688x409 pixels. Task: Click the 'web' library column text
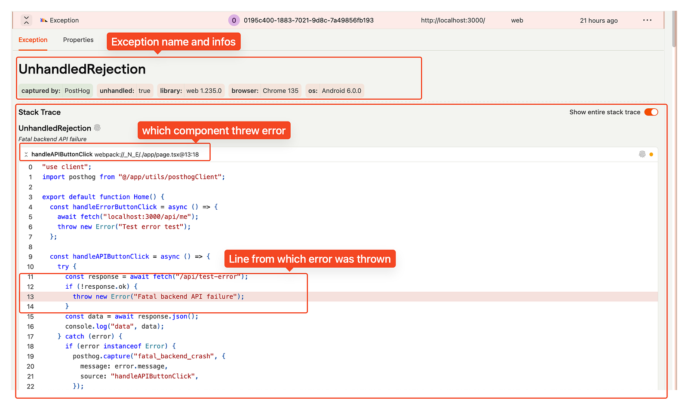517,20
